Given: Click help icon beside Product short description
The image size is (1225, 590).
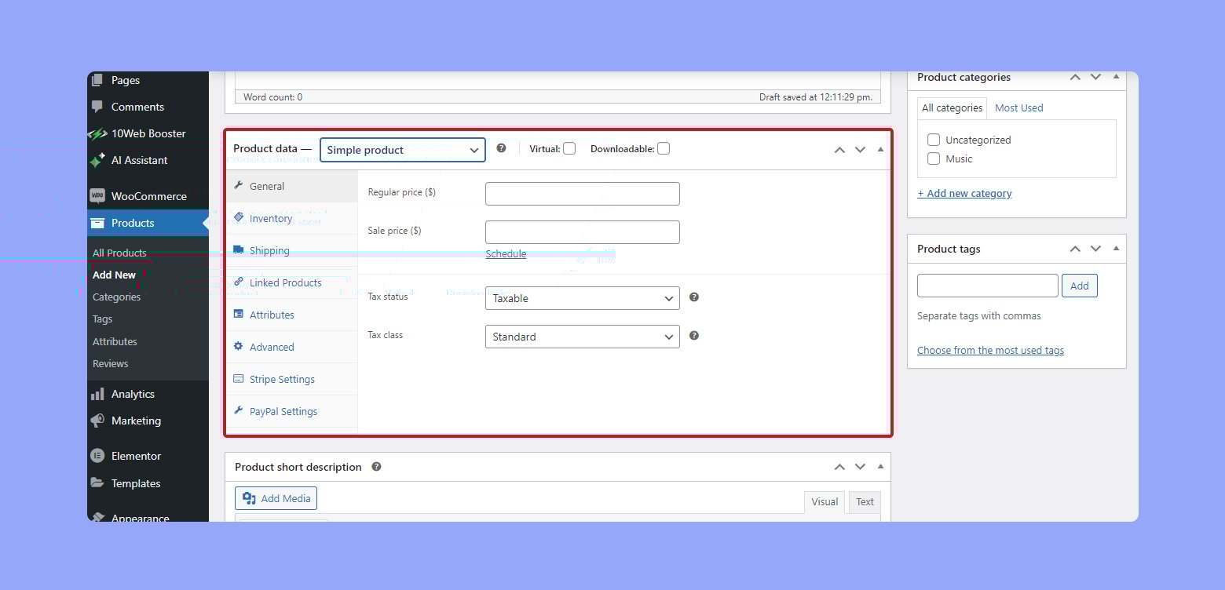Looking at the screenshot, I should [x=376, y=467].
